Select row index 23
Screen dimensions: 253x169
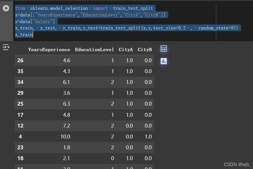tap(20, 147)
